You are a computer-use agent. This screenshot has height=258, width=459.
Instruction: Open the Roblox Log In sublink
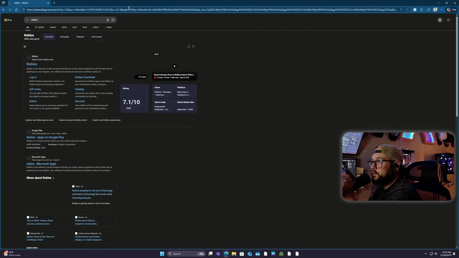click(x=33, y=77)
